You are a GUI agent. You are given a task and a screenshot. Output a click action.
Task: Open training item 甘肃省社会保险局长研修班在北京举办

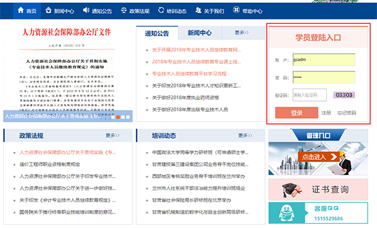pos(192,200)
